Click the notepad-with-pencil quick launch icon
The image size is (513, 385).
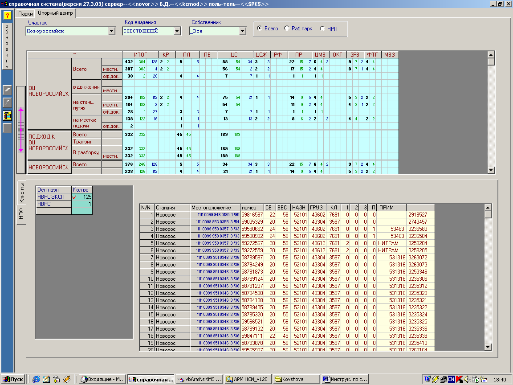(46, 380)
